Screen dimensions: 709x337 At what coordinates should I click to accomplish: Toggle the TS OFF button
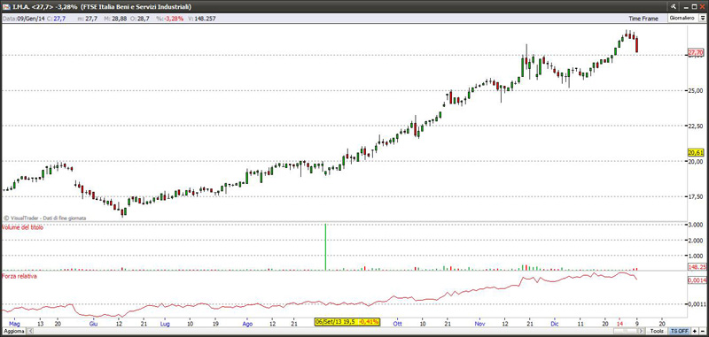[679, 331]
